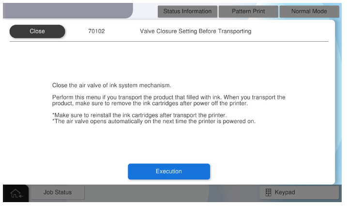
Task: Switch to the Pattern Print tab
Action: point(248,11)
